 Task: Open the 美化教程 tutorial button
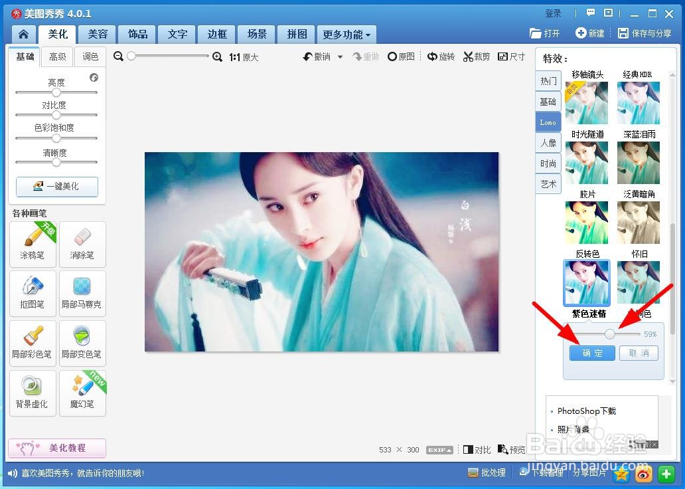[x=57, y=448]
